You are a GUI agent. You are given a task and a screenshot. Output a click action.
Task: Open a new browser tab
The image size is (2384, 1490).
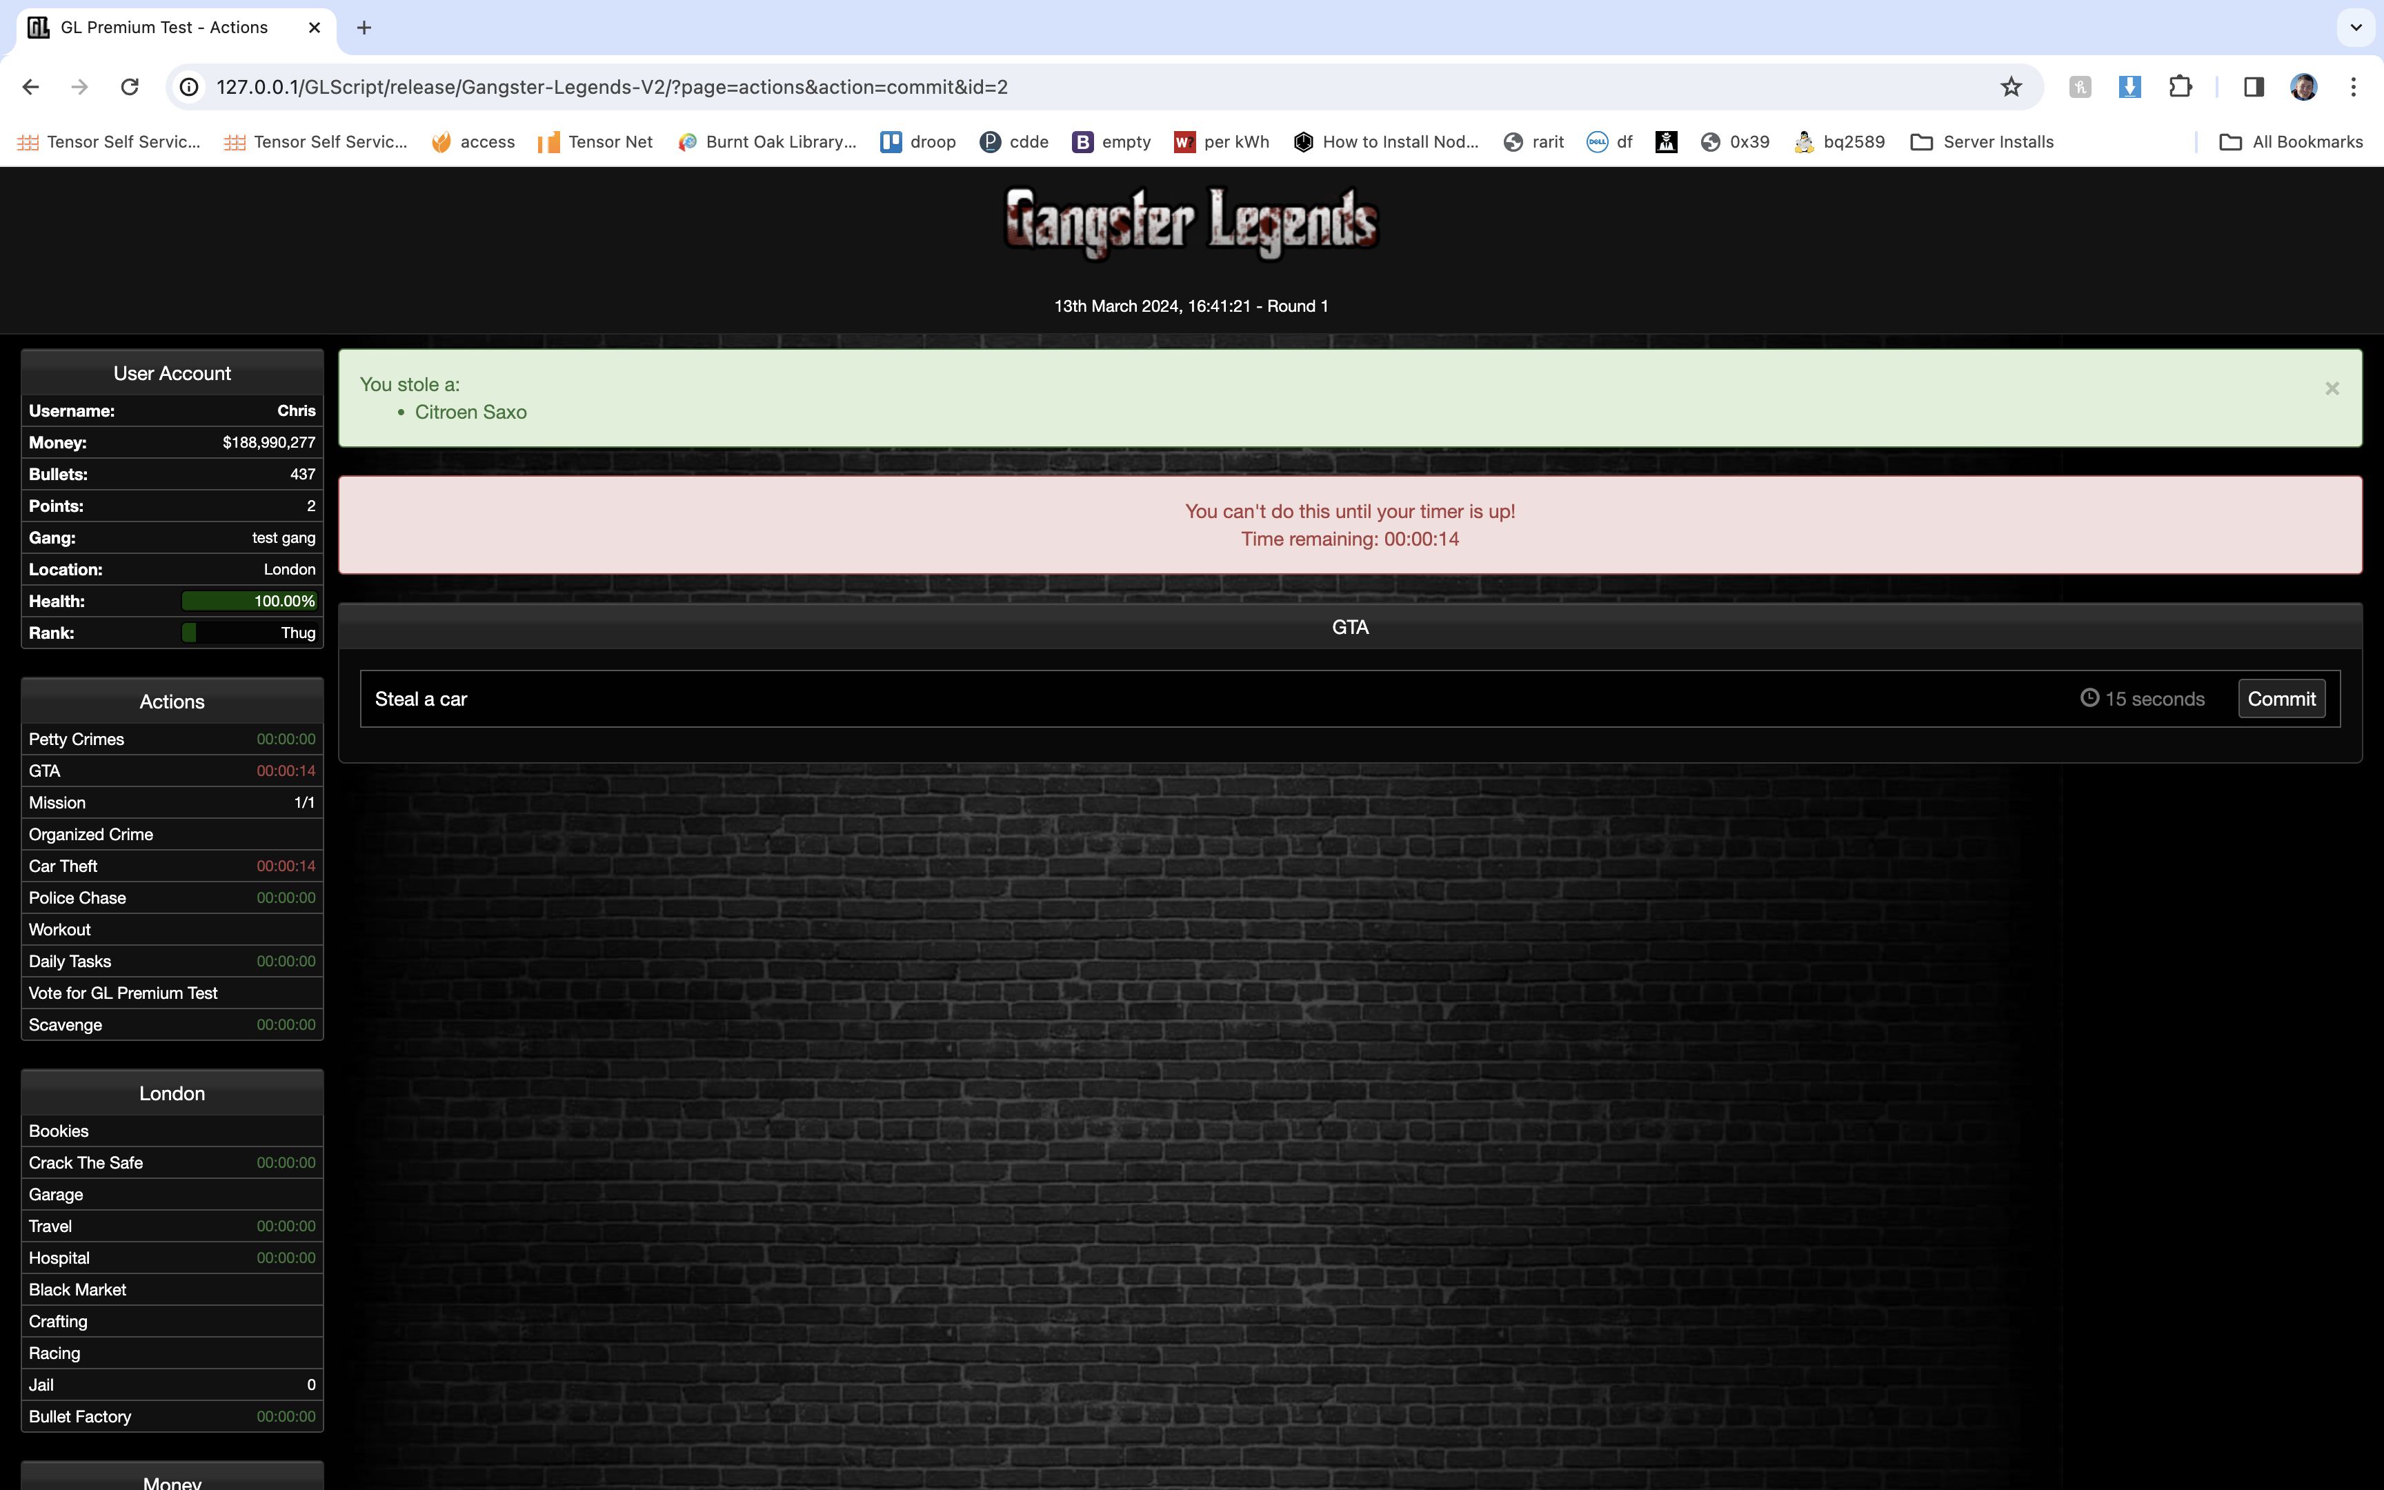click(x=364, y=28)
